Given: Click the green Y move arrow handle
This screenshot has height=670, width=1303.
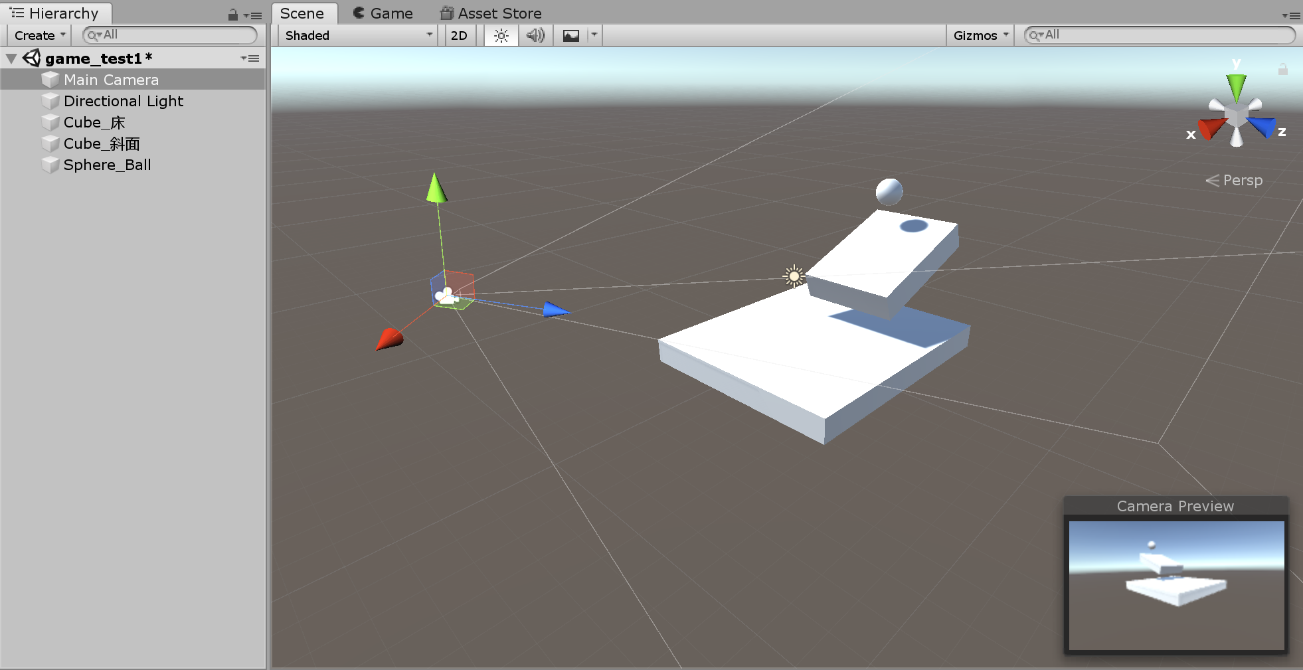Looking at the screenshot, I should click(436, 188).
